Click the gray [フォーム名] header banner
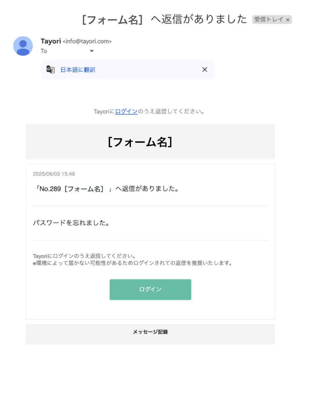Screen dimensions: 309x398 pos(150,142)
